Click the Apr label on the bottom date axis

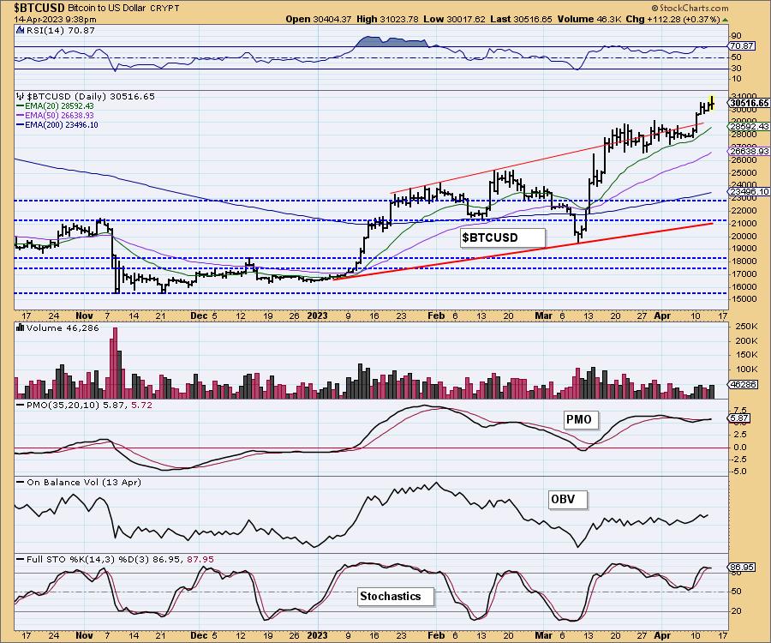[662, 635]
